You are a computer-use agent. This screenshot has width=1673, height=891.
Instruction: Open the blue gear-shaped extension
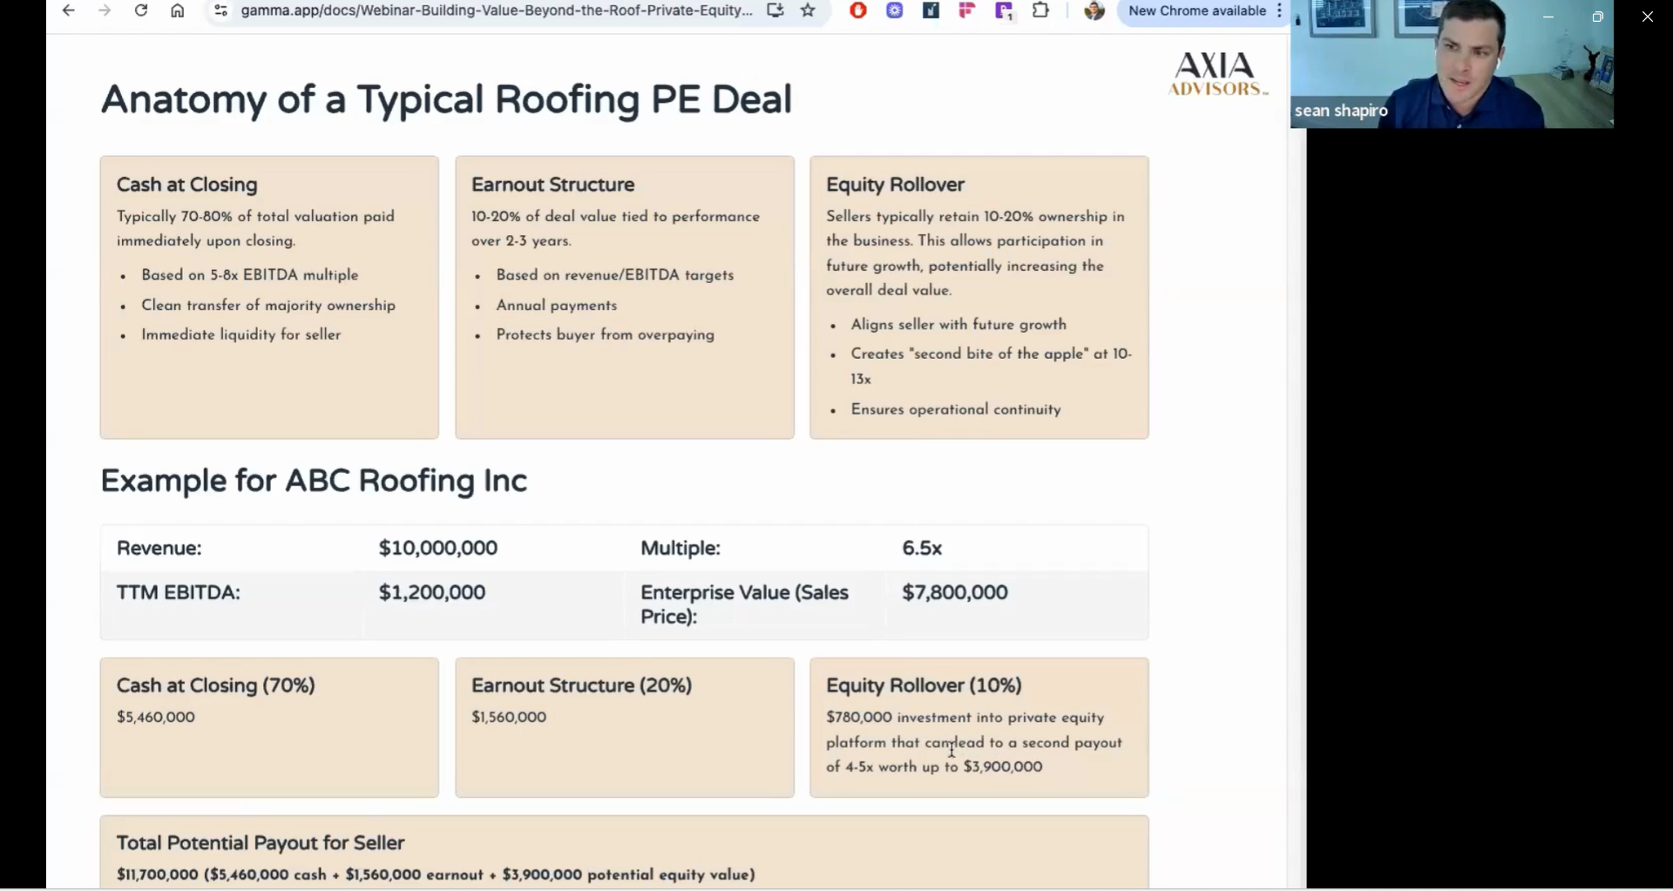click(x=895, y=10)
